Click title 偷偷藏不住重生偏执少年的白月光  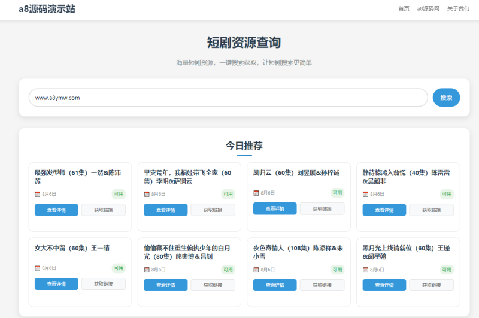click(x=187, y=252)
